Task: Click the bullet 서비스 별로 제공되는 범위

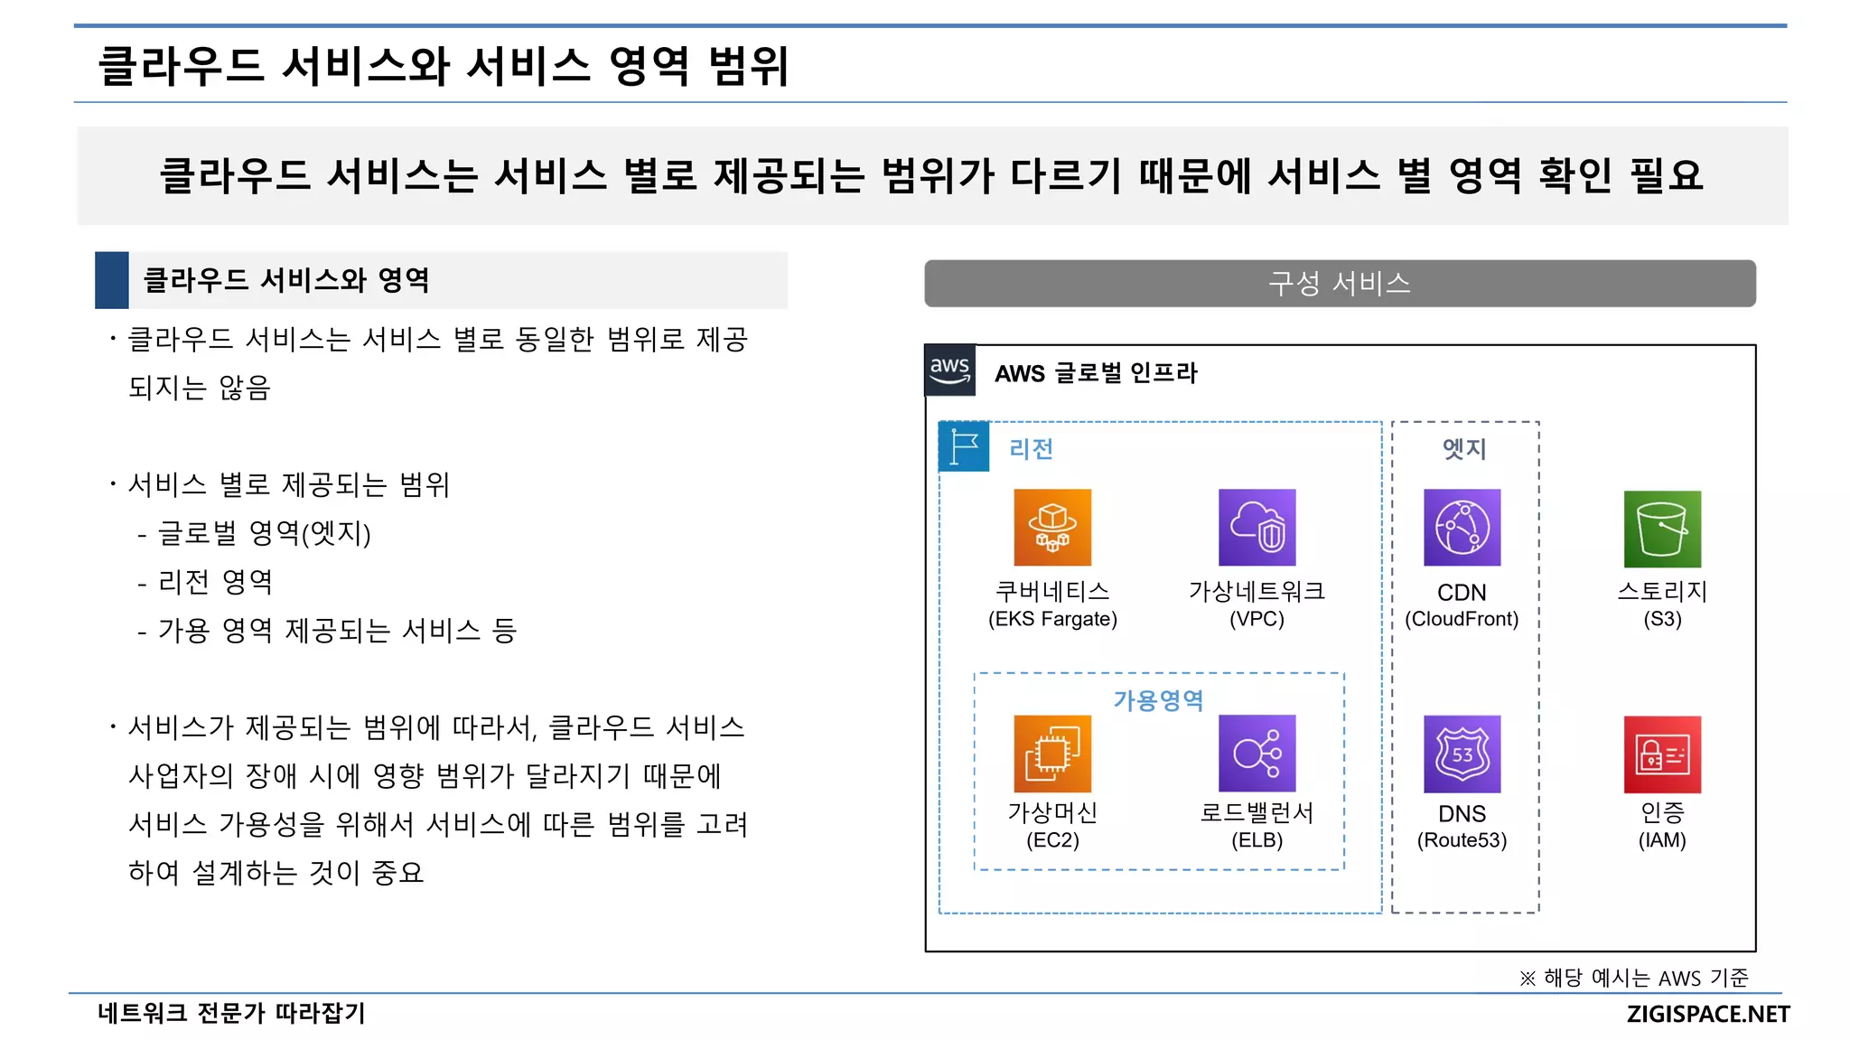Action: (280, 485)
